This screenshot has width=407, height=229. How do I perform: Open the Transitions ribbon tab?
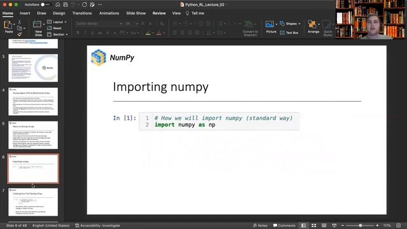[x=82, y=13]
